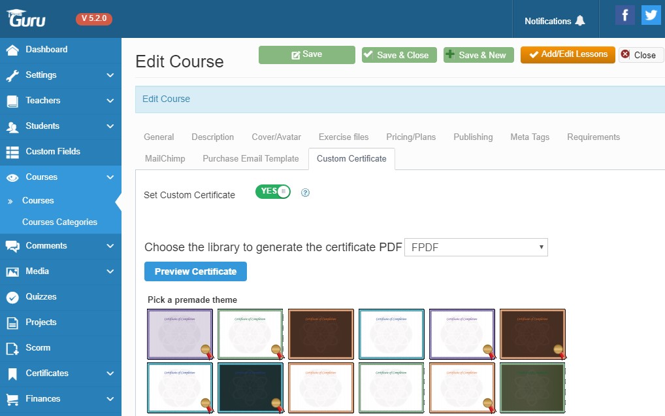
Task: Expand the Settings sidebar menu
Action: [x=110, y=75]
